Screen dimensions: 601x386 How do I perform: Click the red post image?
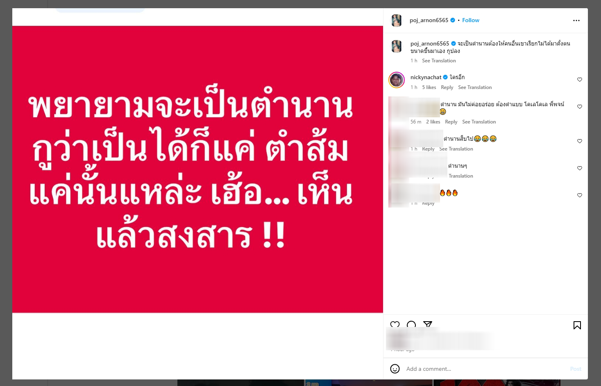(x=197, y=169)
